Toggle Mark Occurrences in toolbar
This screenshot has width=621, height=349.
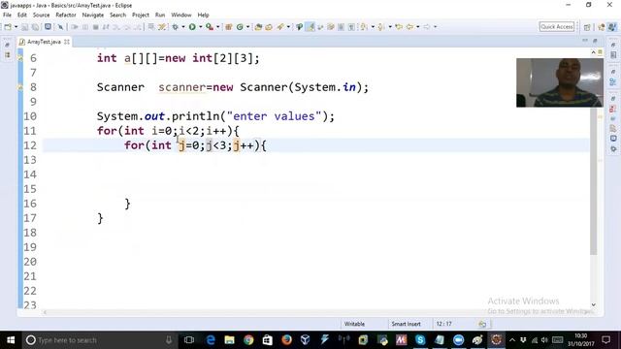point(310,27)
